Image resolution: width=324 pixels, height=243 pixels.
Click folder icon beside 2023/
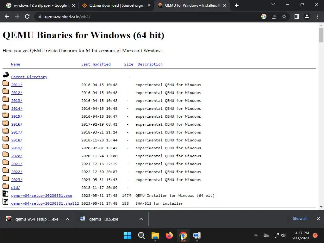click(6, 178)
